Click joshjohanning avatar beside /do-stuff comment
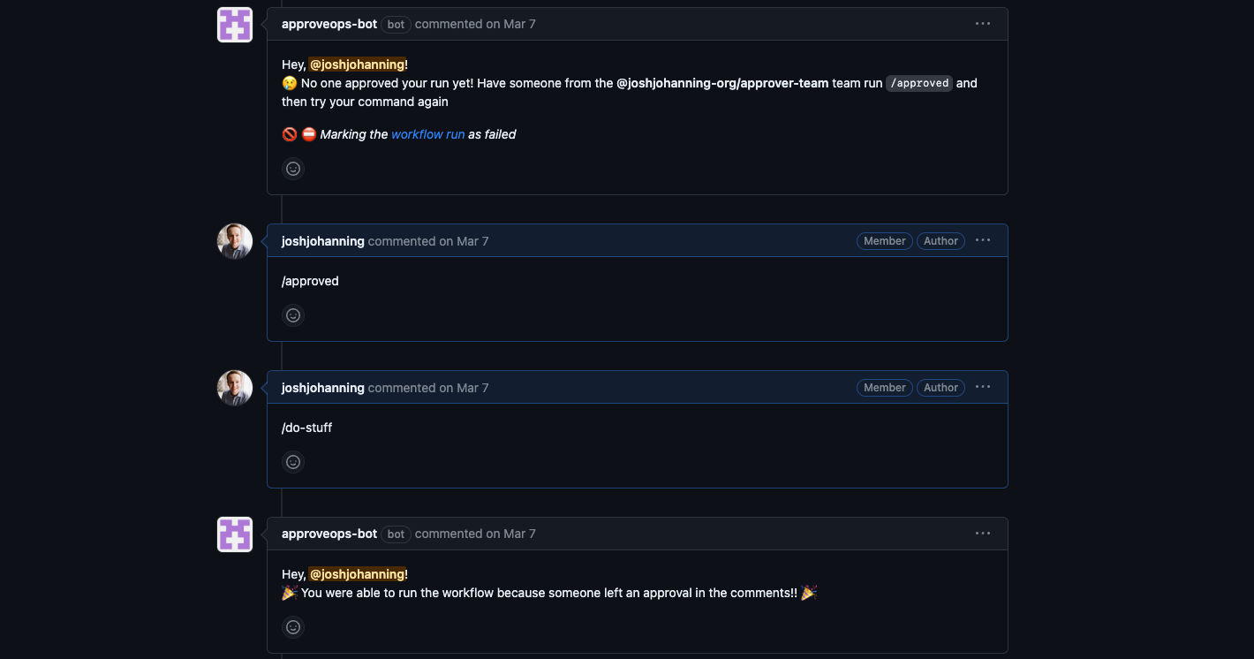The image size is (1254, 659). [235, 388]
